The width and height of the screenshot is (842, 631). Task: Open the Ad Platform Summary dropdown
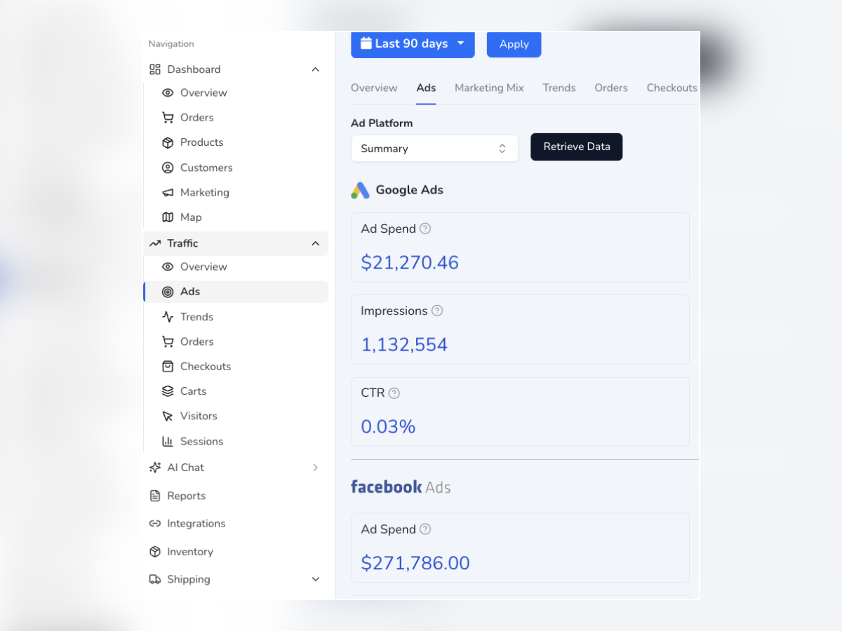click(x=434, y=149)
